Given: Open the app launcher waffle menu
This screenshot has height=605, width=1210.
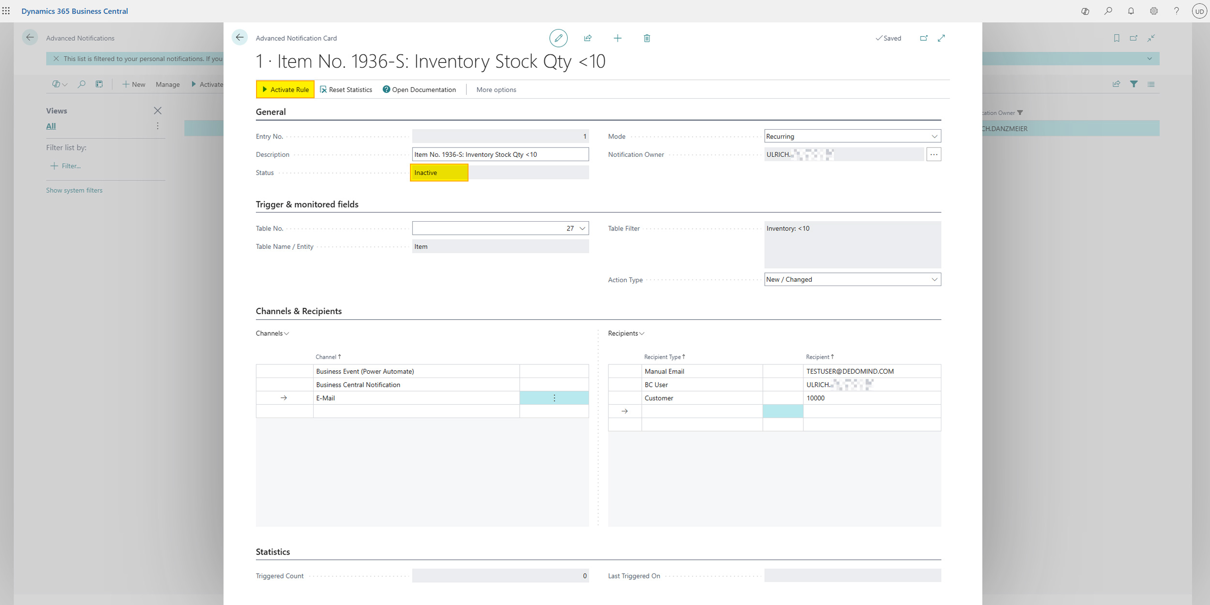Looking at the screenshot, I should (6, 11).
